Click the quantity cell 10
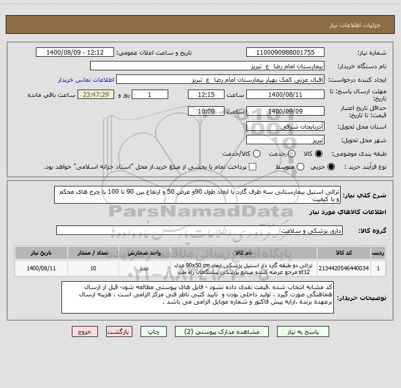This screenshot has width=401, height=388. click(x=93, y=268)
